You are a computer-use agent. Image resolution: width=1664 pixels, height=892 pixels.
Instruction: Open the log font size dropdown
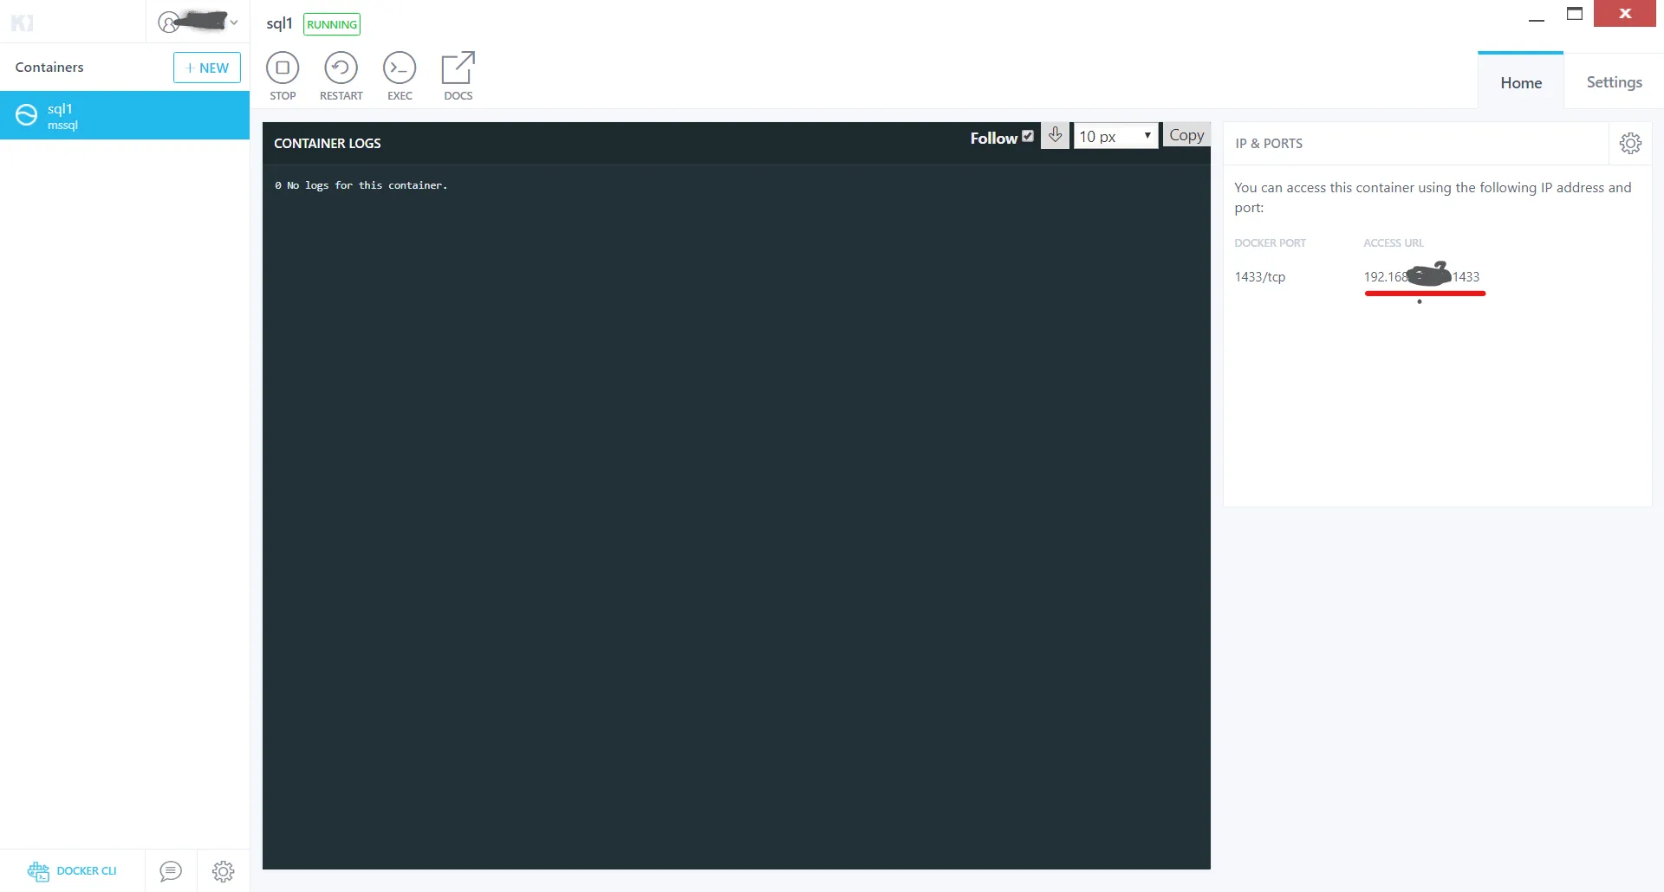point(1115,136)
